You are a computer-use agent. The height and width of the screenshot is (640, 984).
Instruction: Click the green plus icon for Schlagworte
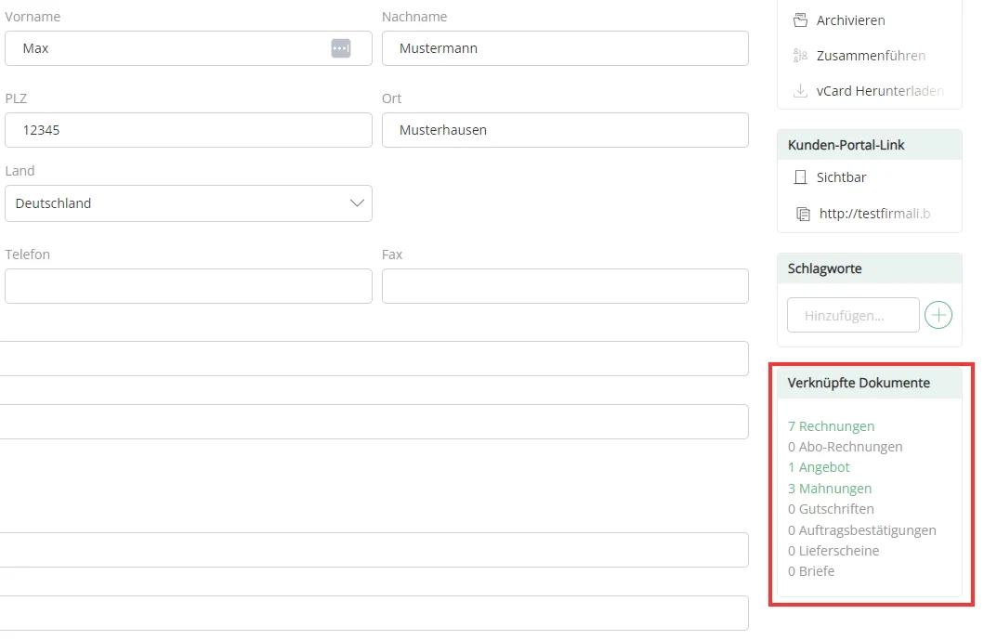tap(938, 315)
